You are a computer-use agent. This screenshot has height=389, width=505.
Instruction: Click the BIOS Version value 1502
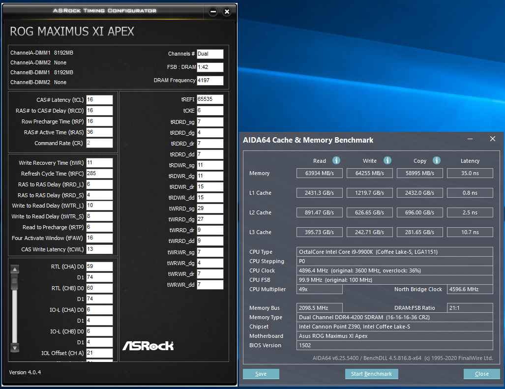(x=394, y=345)
